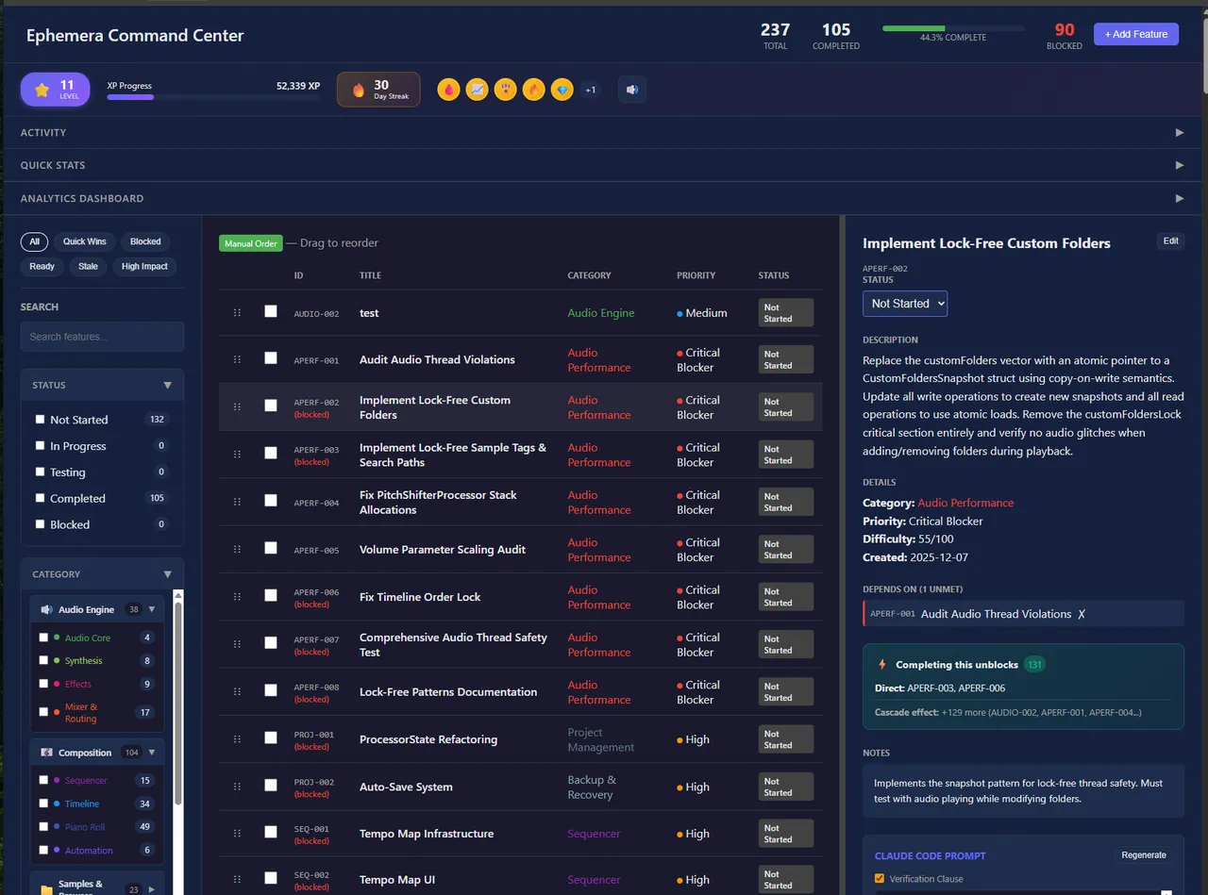Screen dimensions: 1208x895
Task: Click the chart achievement badge
Action: pyautogui.click(x=478, y=90)
